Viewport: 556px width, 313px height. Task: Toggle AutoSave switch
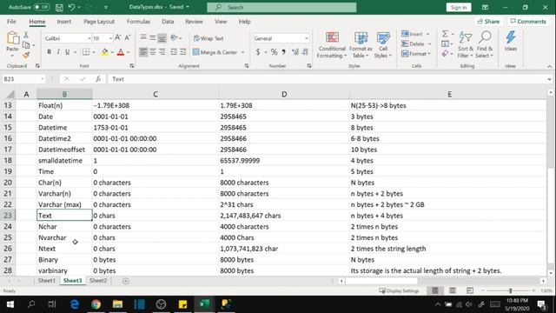pyautogui.click(x=41, y=7)
